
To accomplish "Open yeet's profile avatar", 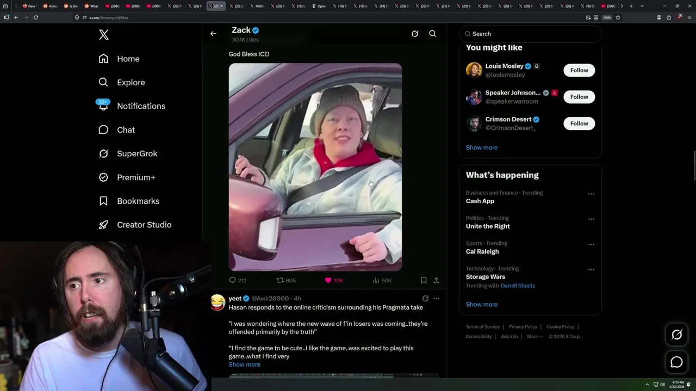I will [218, 302].
